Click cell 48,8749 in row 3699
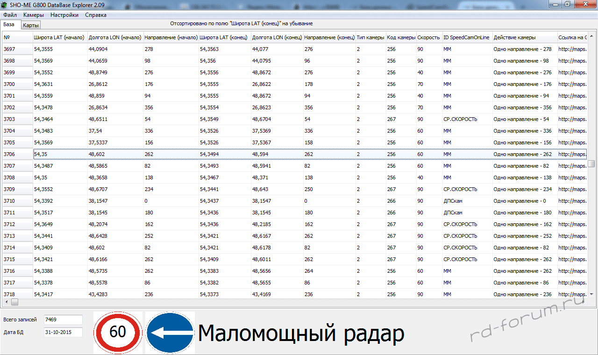598x355 pixels. [115, 72]
